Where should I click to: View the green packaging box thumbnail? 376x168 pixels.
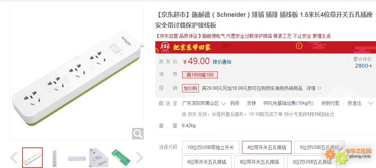coord(121,158)
